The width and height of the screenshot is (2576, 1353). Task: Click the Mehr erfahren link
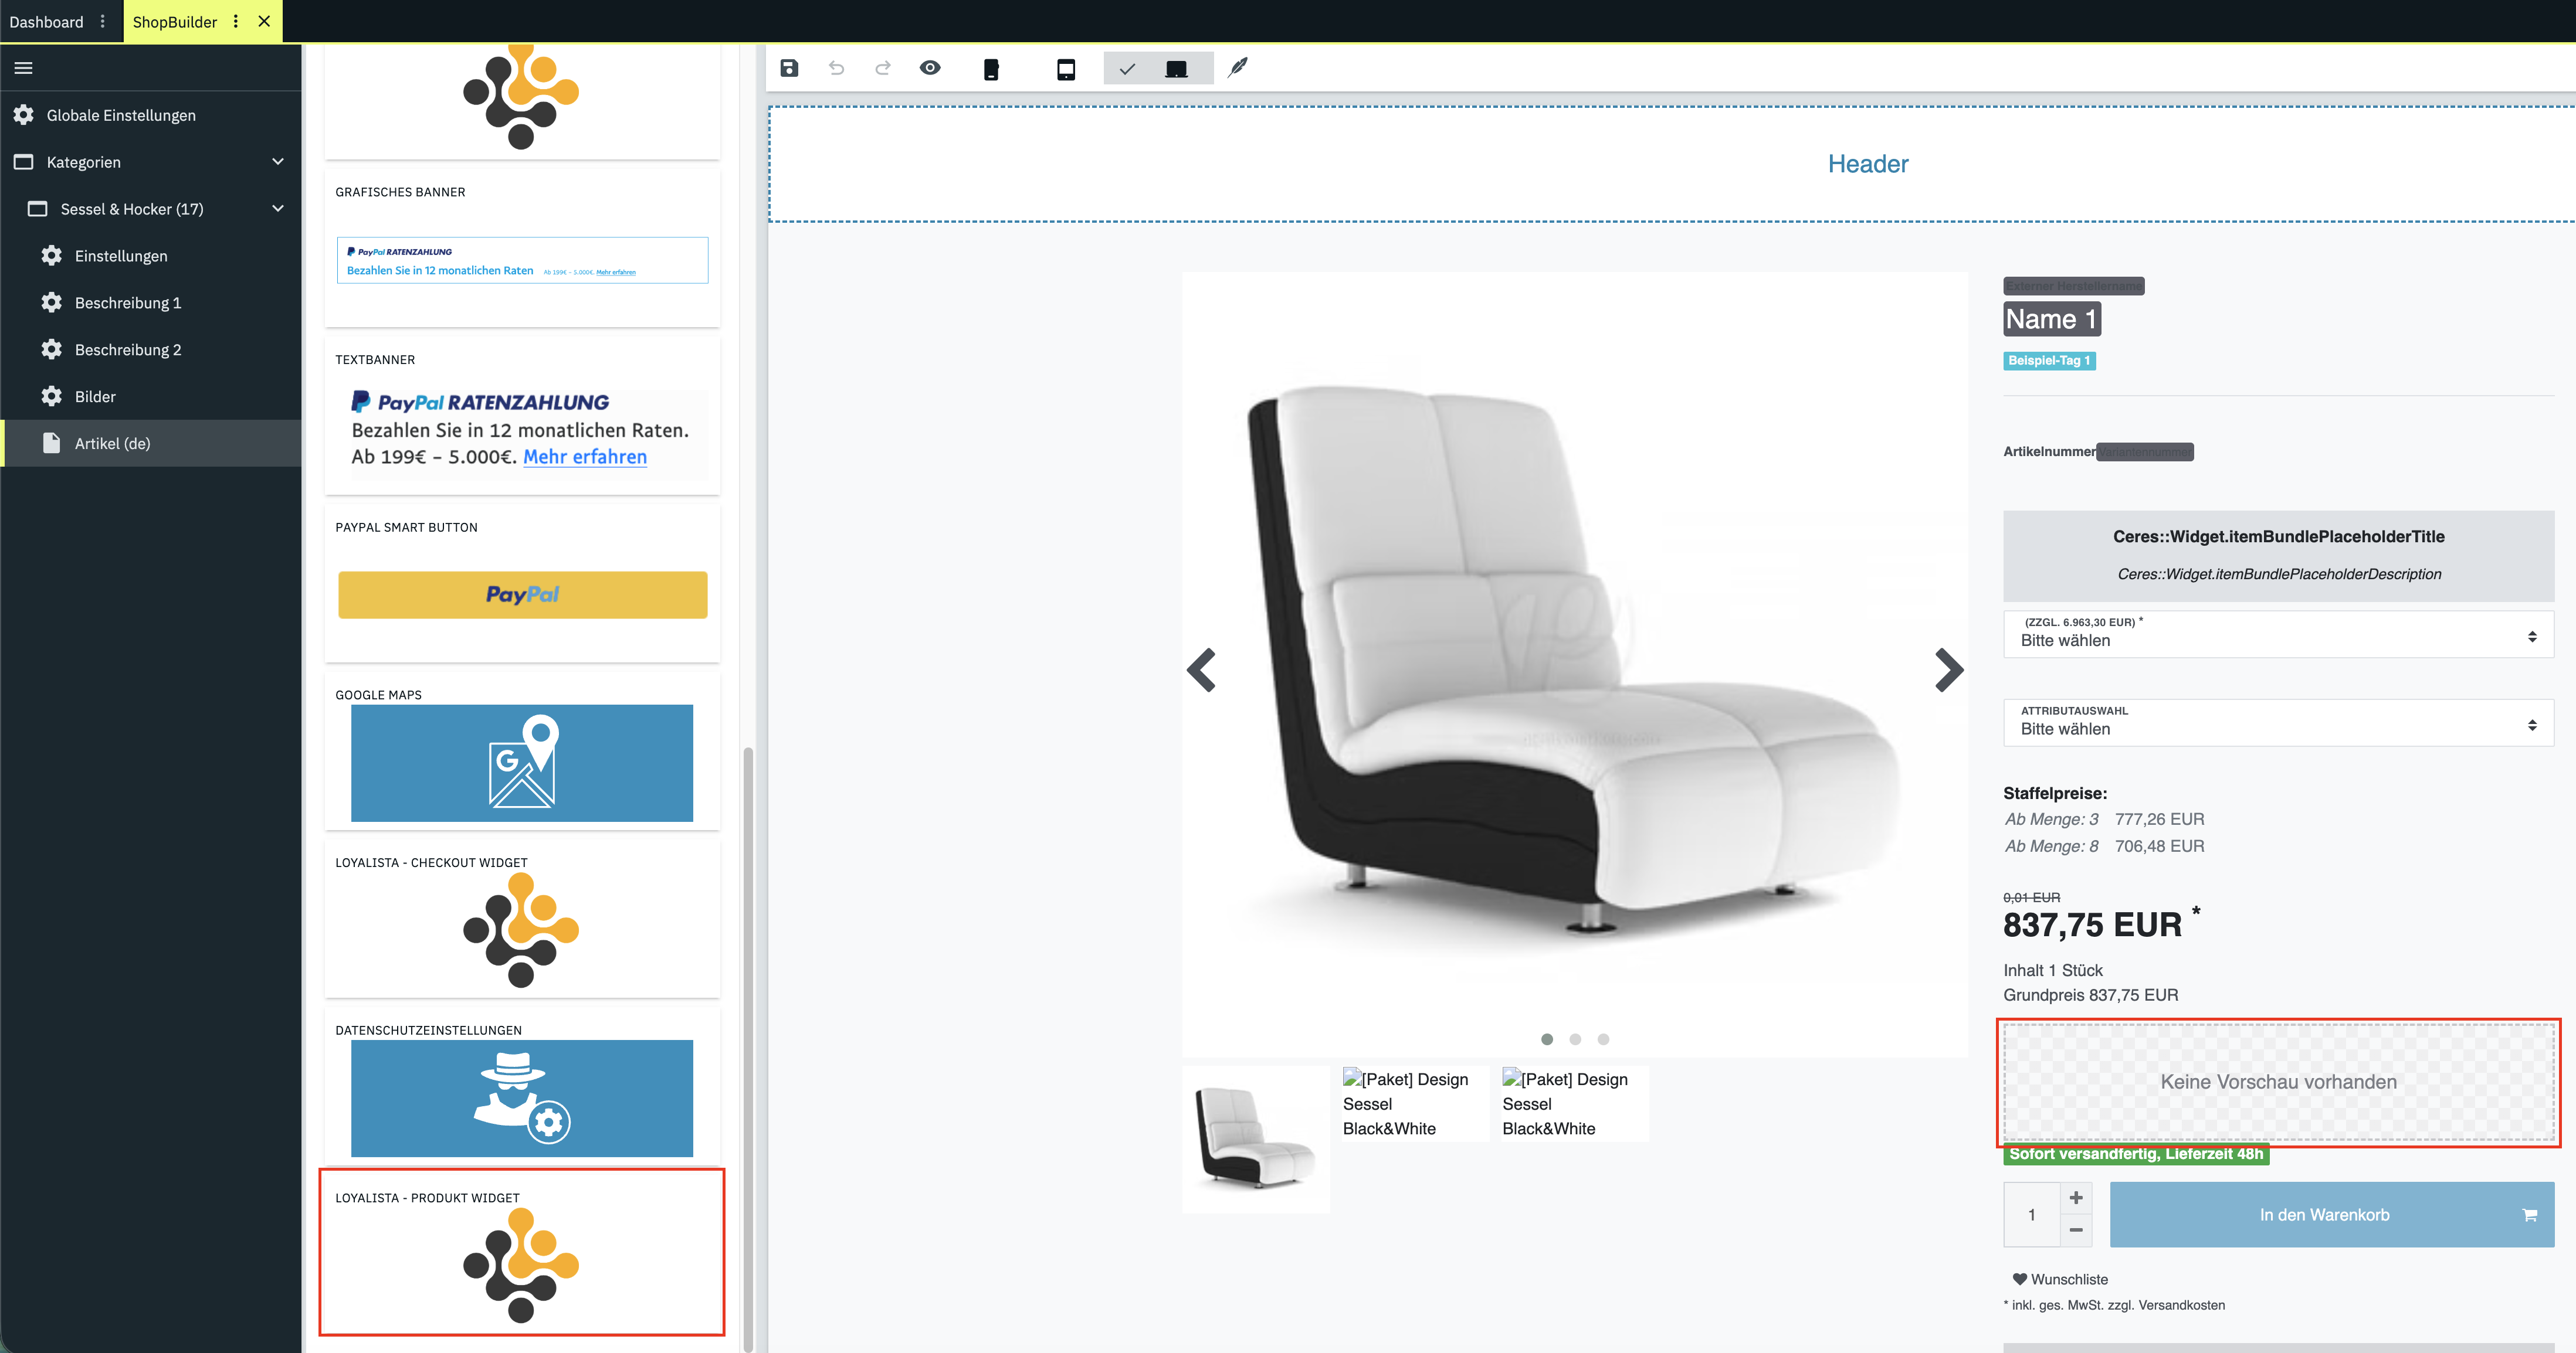point(585,457)
